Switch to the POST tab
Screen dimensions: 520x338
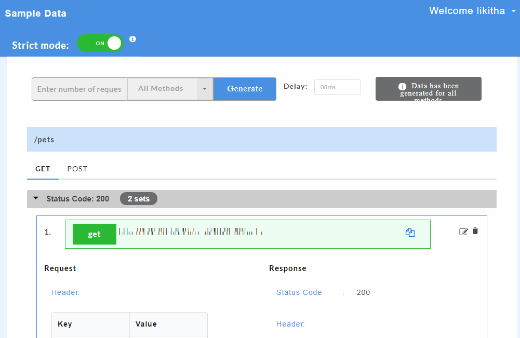[x=77, y=169]
